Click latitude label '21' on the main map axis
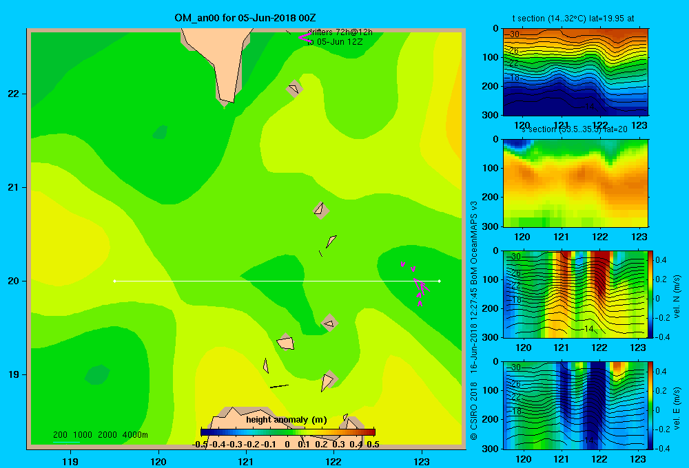689x468 pixels. point(14,187)
